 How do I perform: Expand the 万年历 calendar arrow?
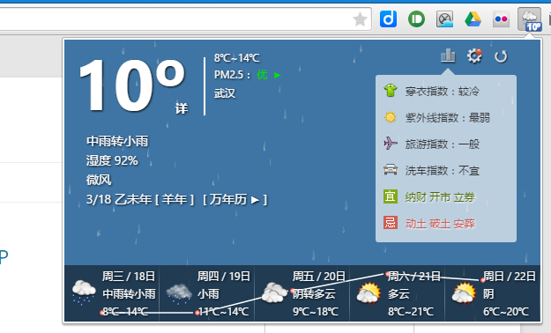coord(255,200)
